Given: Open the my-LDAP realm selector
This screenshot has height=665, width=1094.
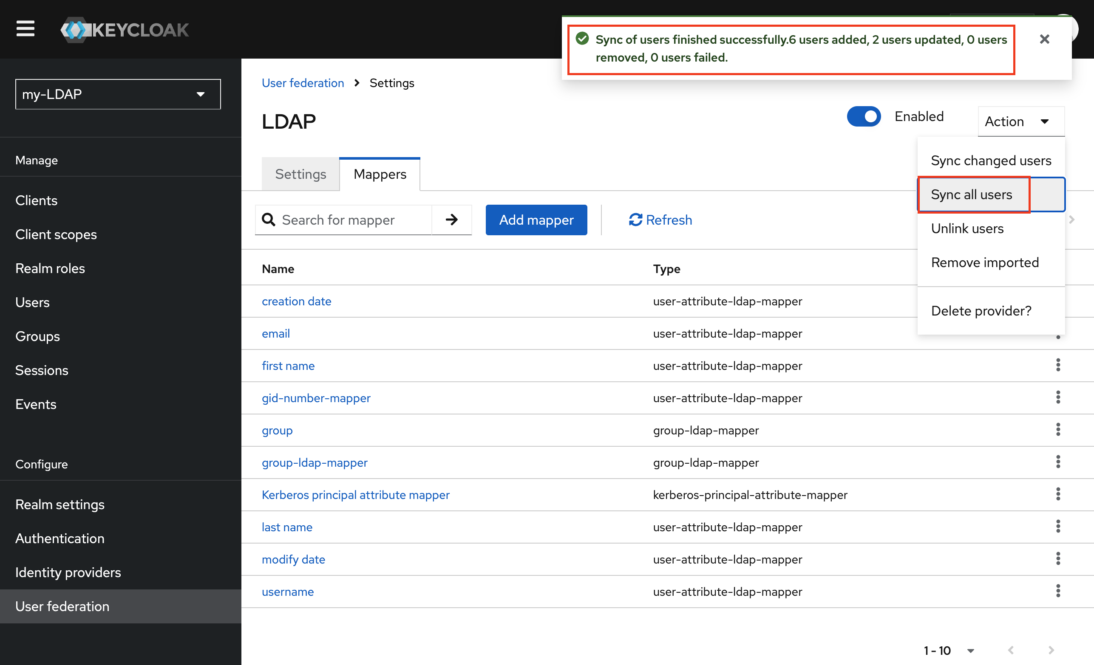Looking at the screenshot, I should click(118, 94).
